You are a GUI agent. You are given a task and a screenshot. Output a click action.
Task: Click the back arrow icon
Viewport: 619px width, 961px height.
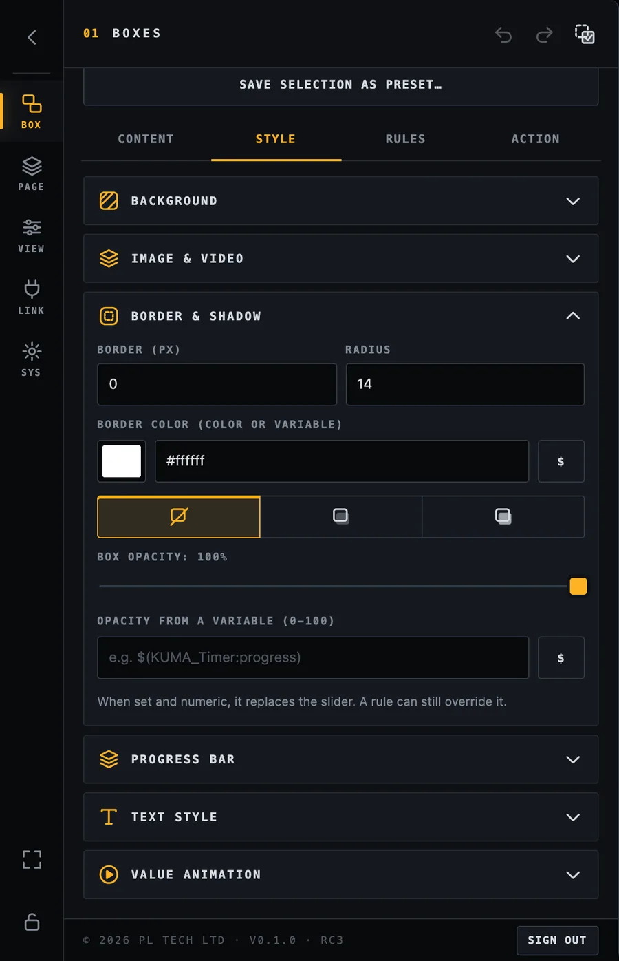[32, 37]
